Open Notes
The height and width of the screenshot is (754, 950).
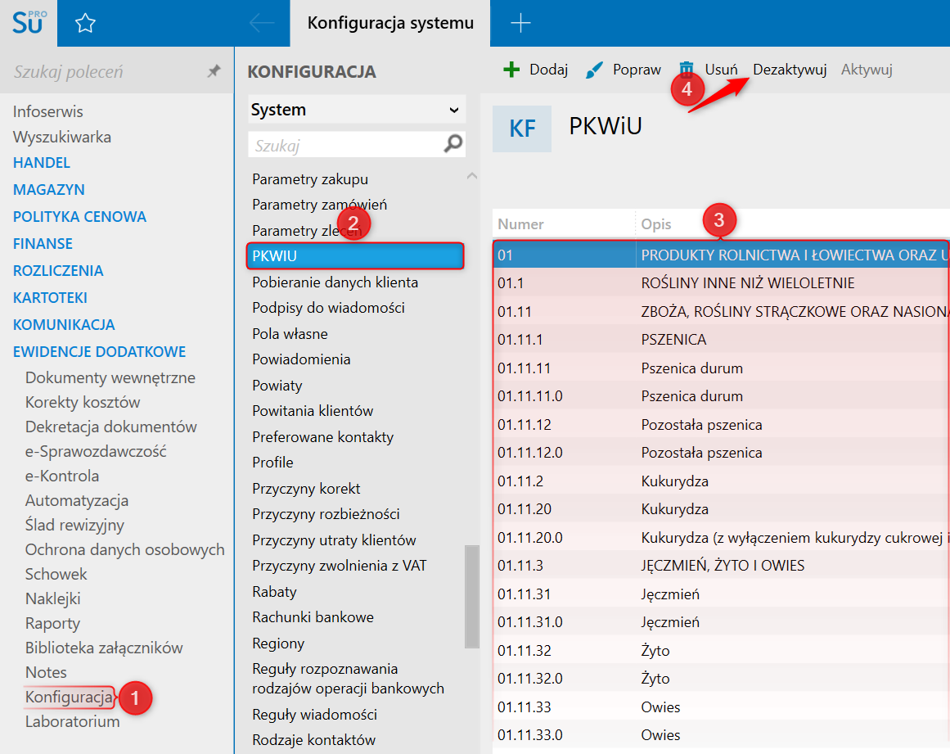tap(46, 672)
